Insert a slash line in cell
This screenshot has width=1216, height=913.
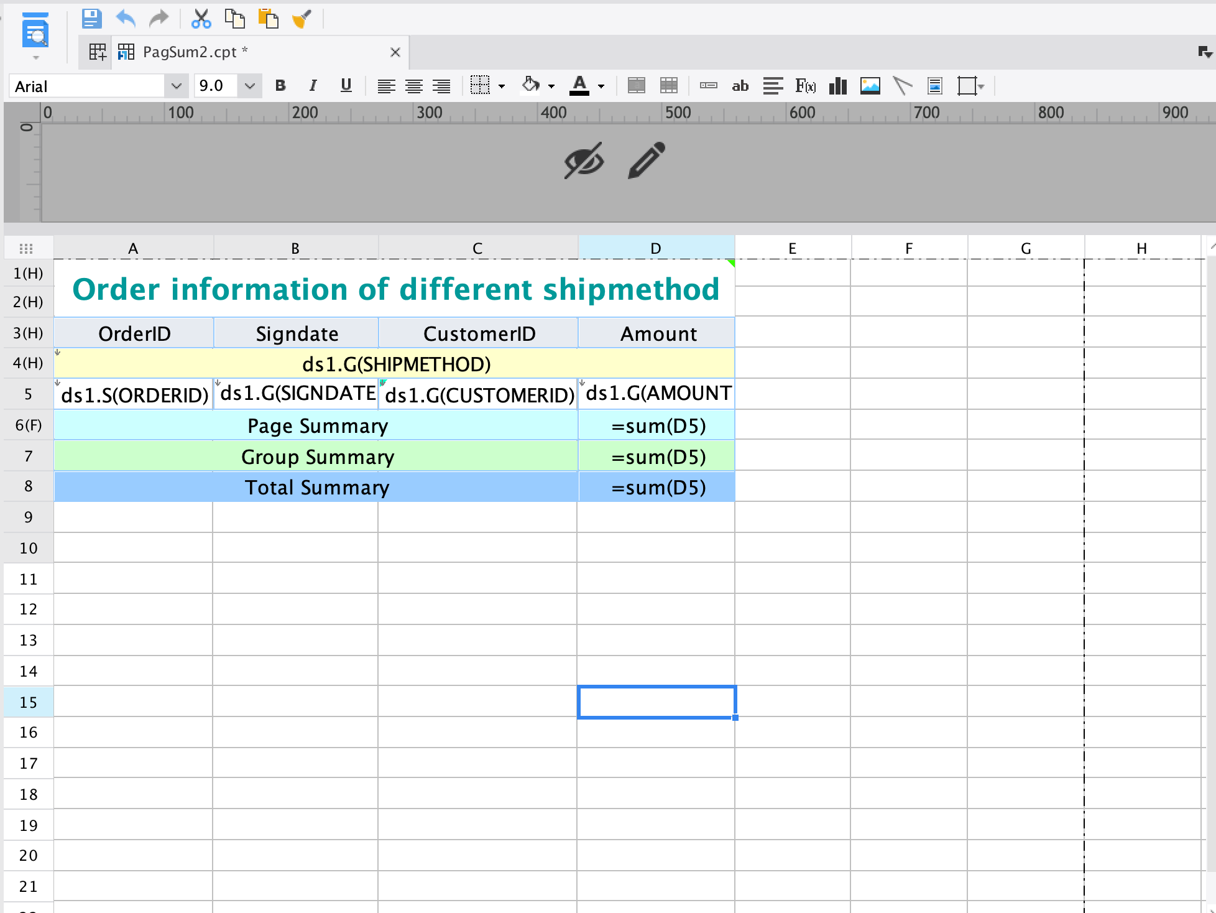pos(903,86)
